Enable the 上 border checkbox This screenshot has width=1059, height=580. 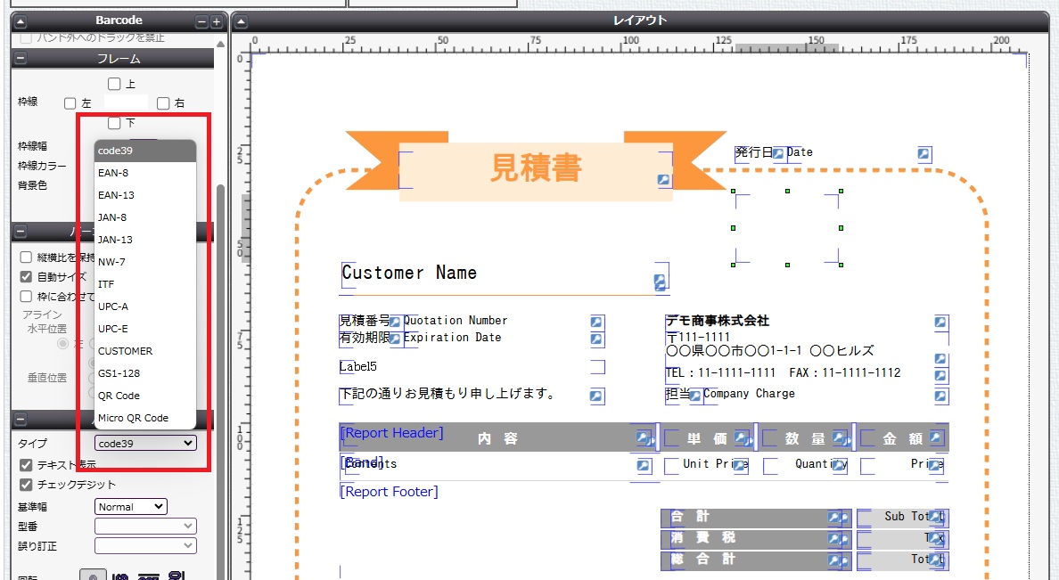pos(114,84)
